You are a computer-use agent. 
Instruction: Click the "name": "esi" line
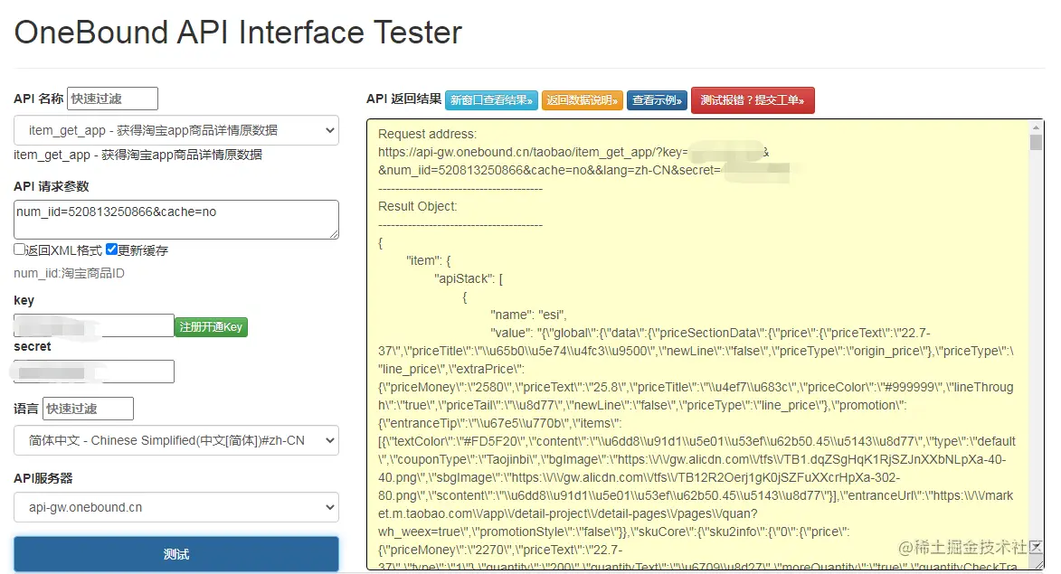pos(528,315)
